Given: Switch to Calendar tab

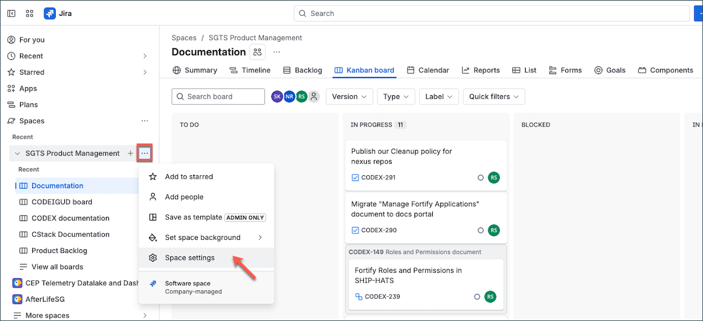Looking at the screenshot, I should tap(428, 71).
